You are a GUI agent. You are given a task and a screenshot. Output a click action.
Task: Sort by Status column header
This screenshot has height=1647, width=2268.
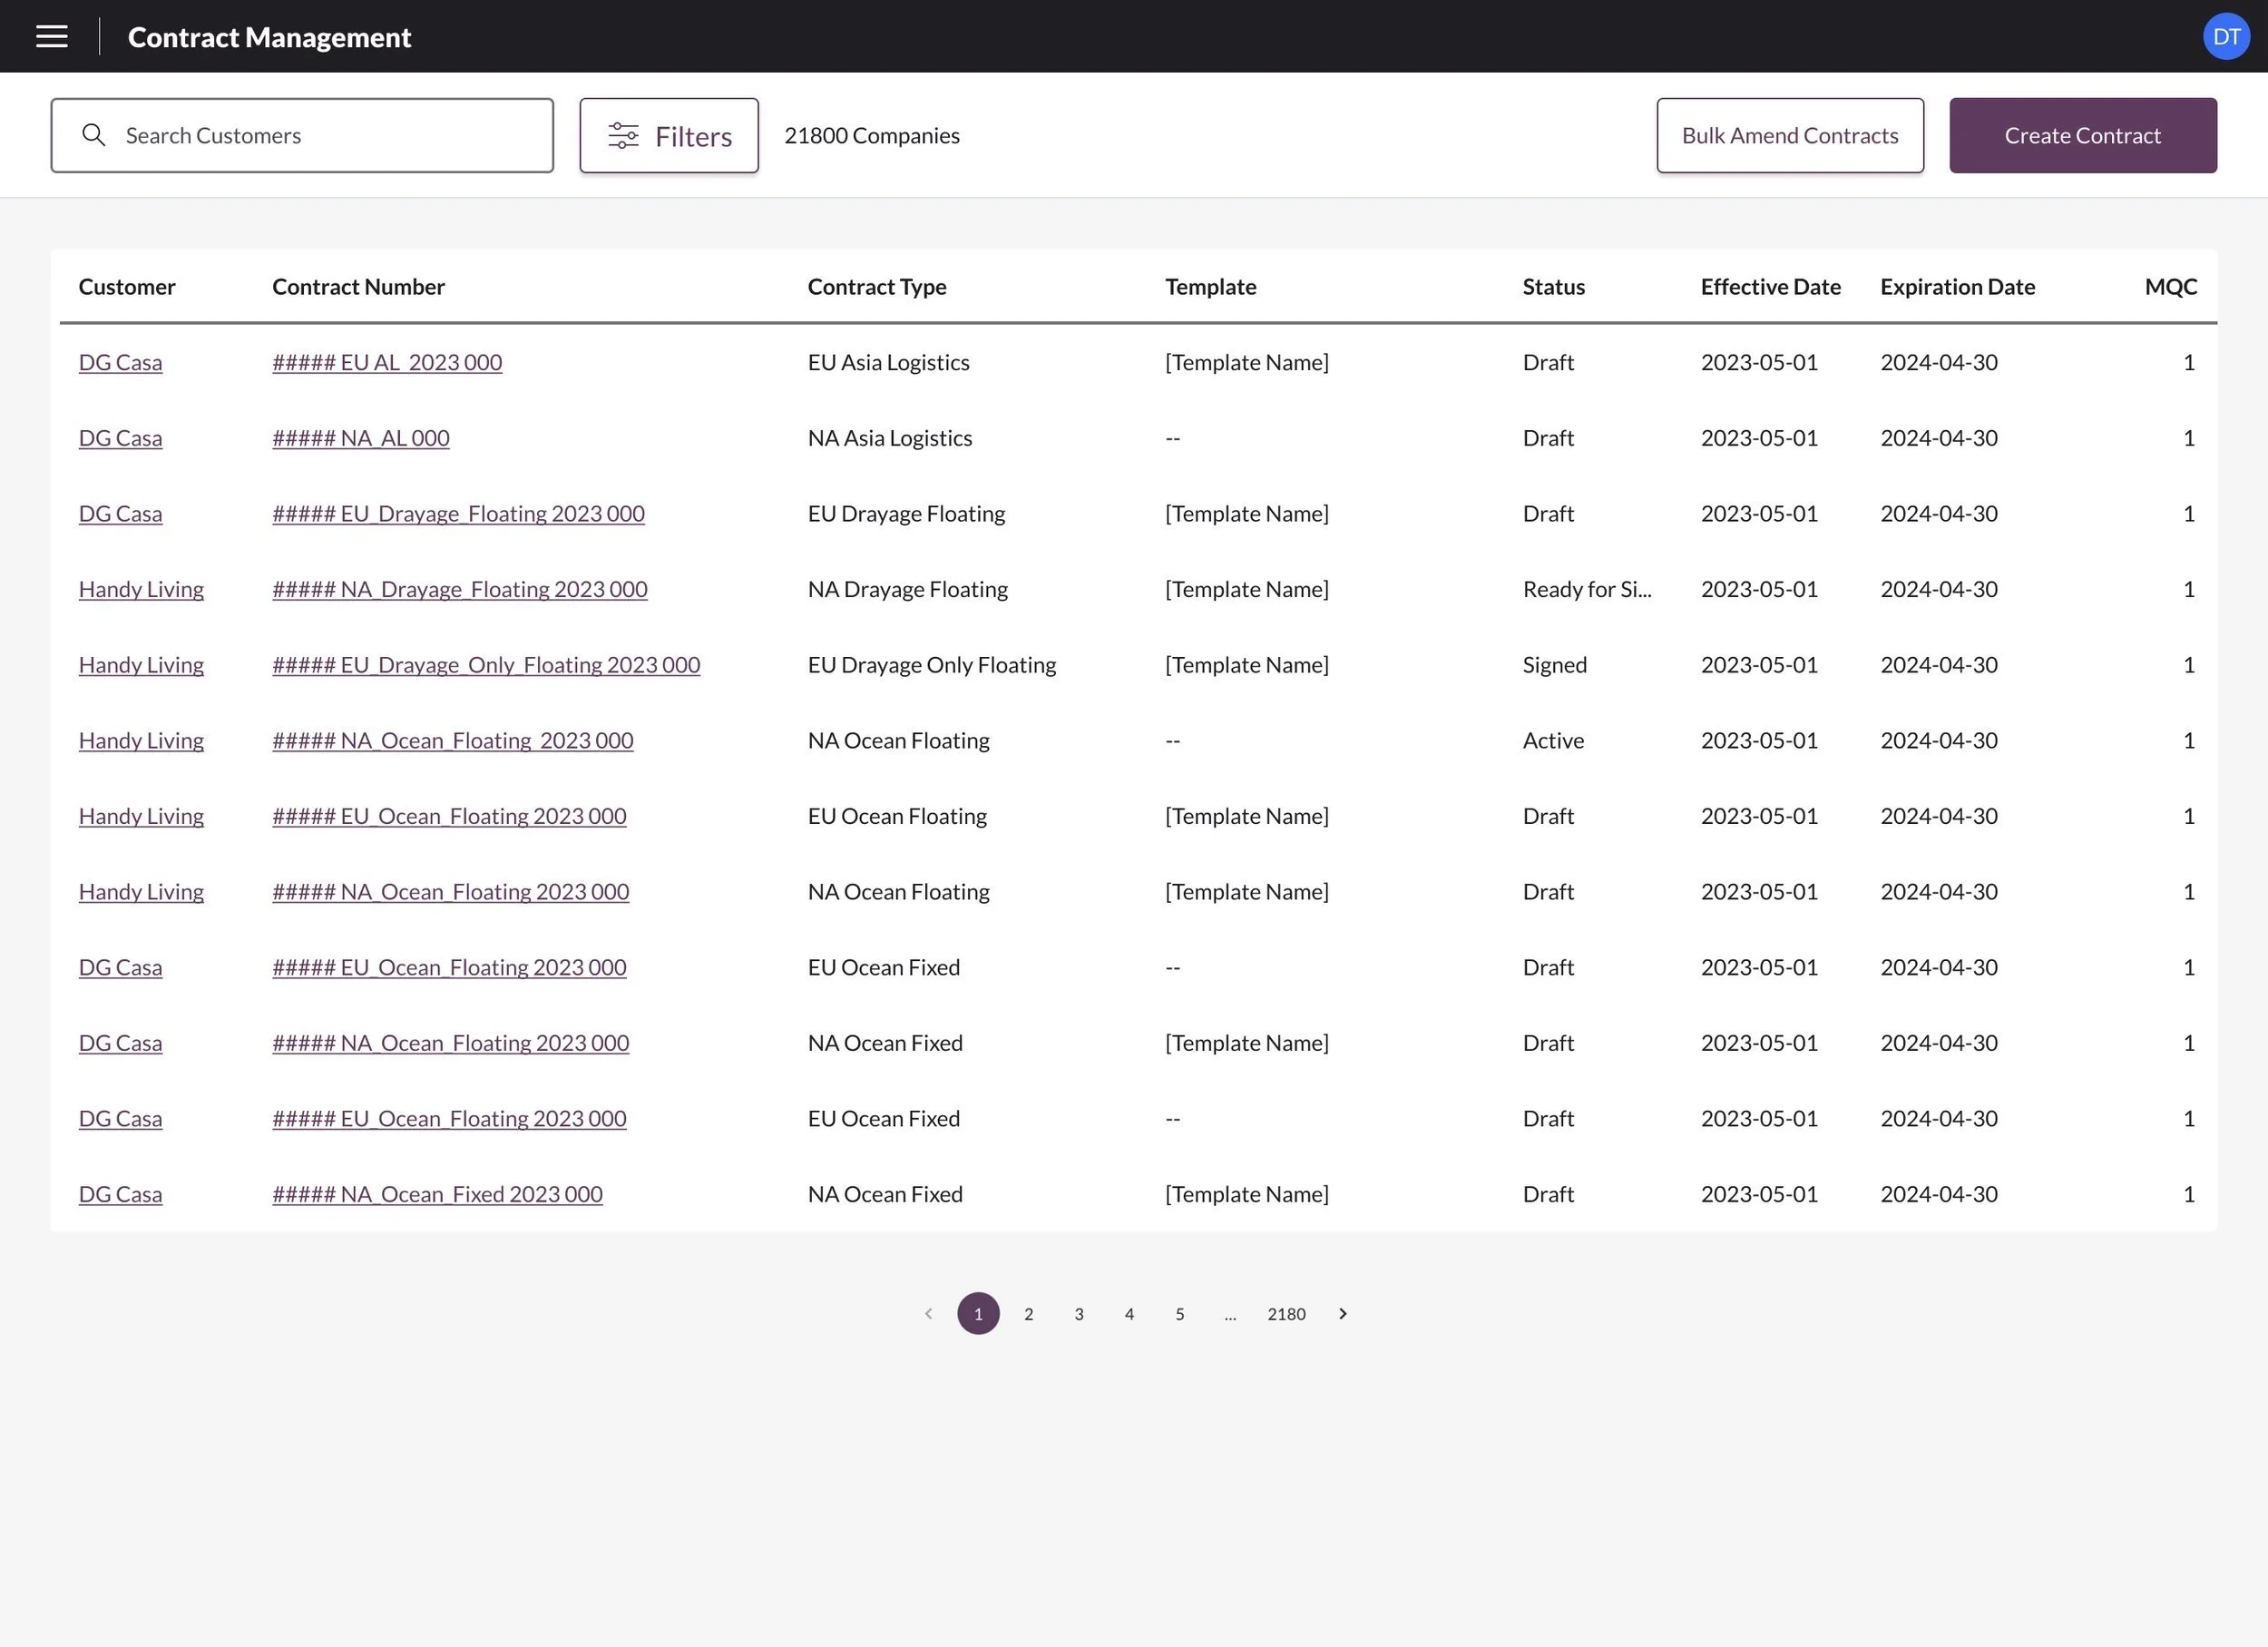click(1553, 287)
